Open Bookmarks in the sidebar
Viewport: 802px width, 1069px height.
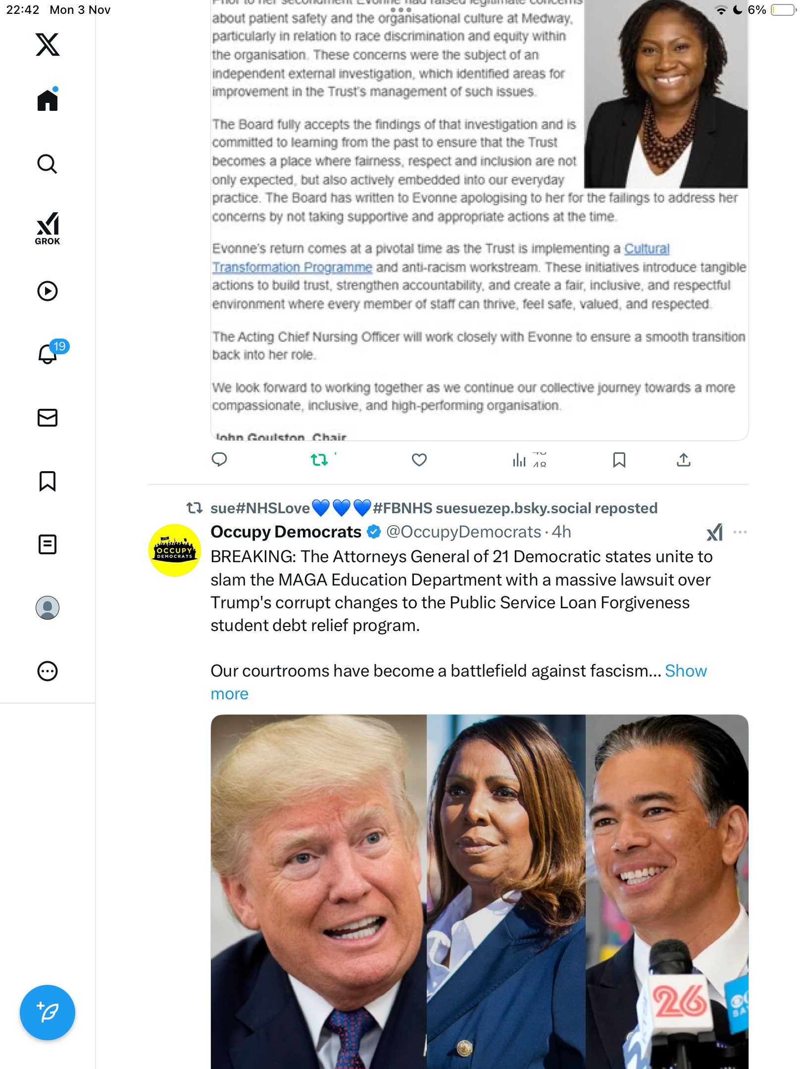(x=48, y=481)
